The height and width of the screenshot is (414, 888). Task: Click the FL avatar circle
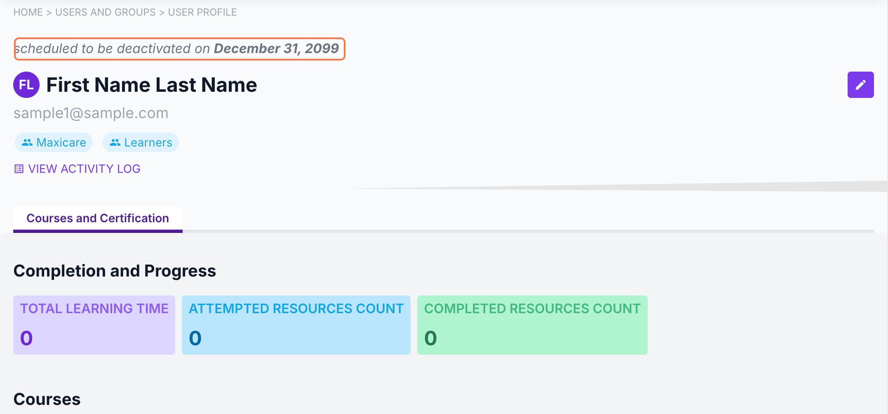pyautogui.click(x=26, y=85)
